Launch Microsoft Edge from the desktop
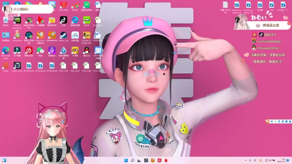The width and height of the screenshot is (292, 164). coord(6,53)
